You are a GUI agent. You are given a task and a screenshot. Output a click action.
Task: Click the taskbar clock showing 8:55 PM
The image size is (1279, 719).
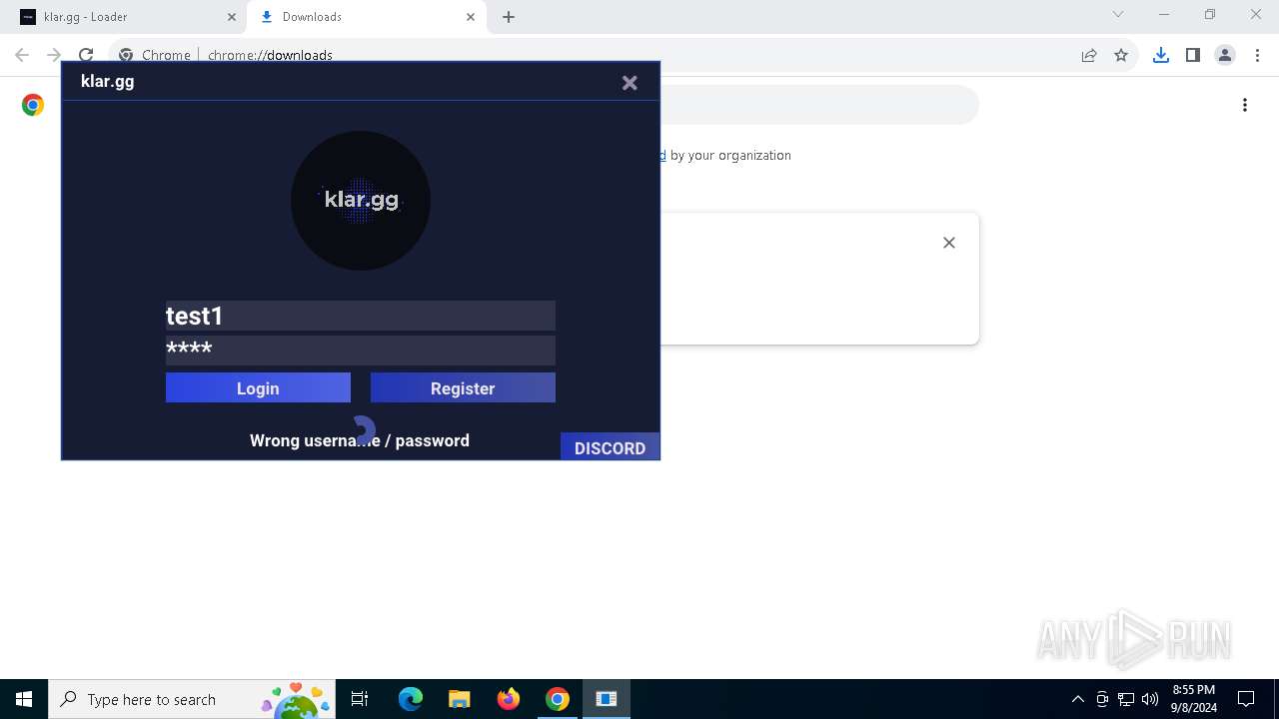[x=1194, y=699]
